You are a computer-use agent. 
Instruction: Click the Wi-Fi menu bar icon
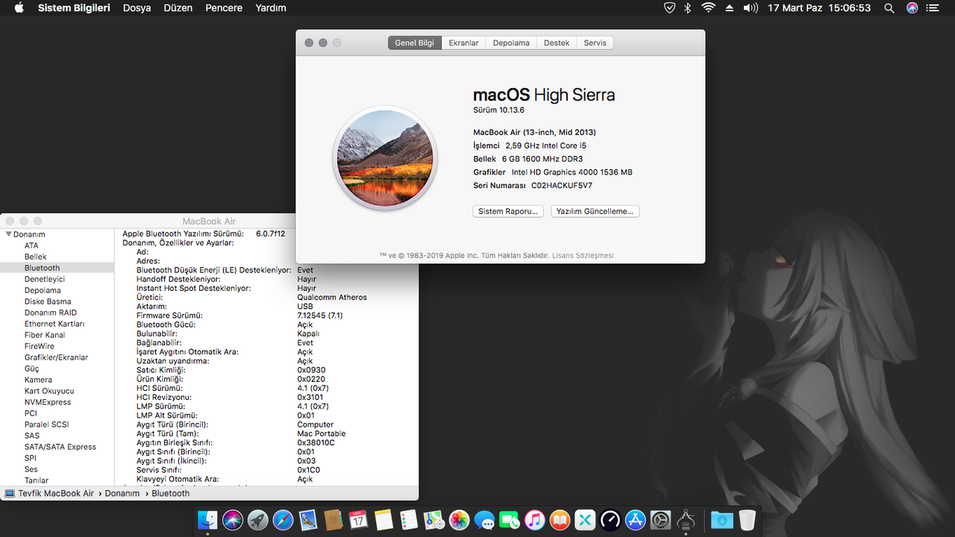709,7
